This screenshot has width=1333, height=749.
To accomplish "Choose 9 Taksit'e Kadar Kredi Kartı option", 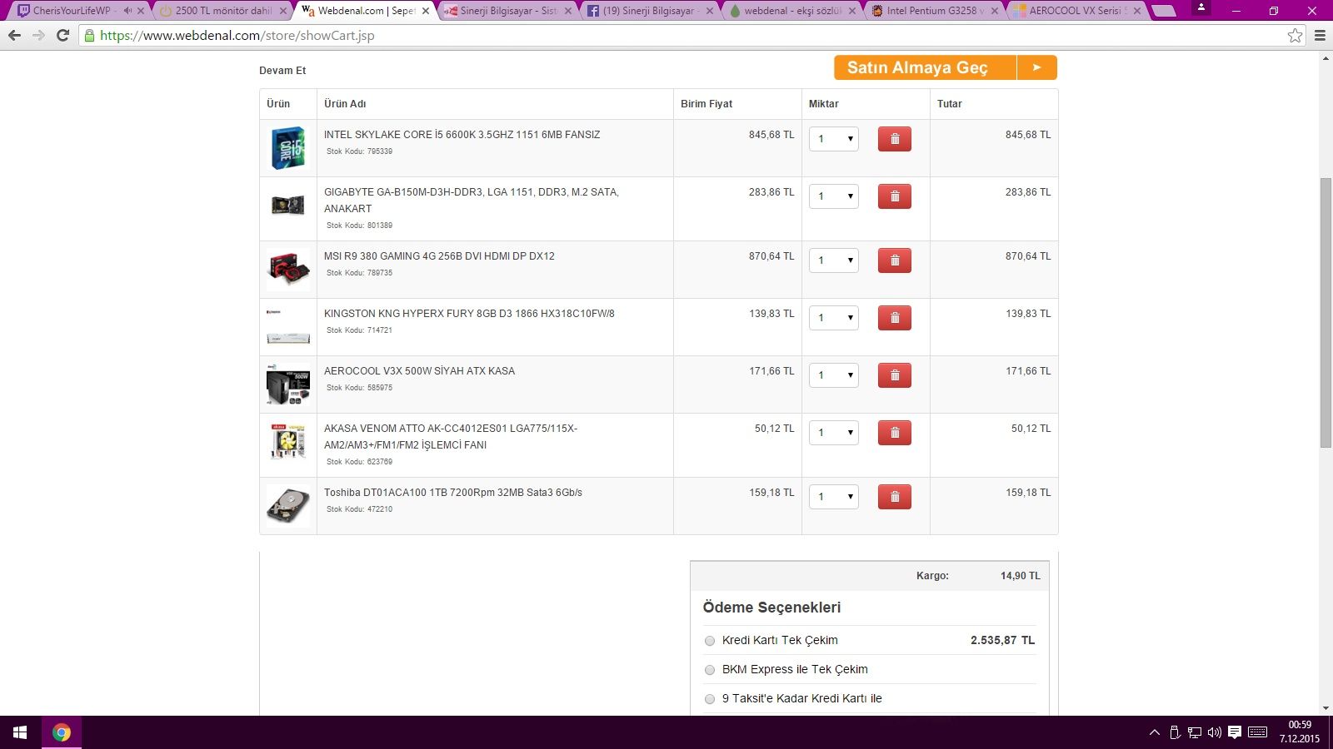I will [710, 699].
